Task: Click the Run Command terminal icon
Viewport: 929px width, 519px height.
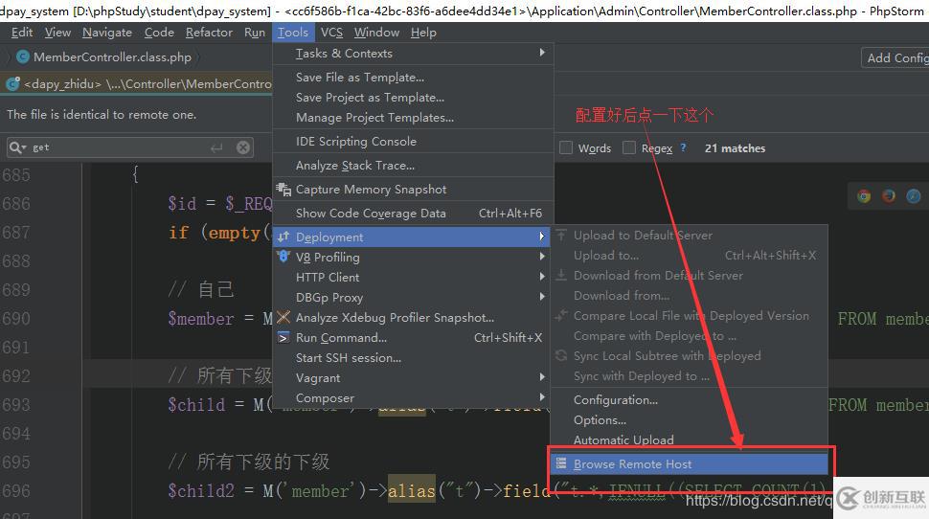Action: [x=283, y=338]
